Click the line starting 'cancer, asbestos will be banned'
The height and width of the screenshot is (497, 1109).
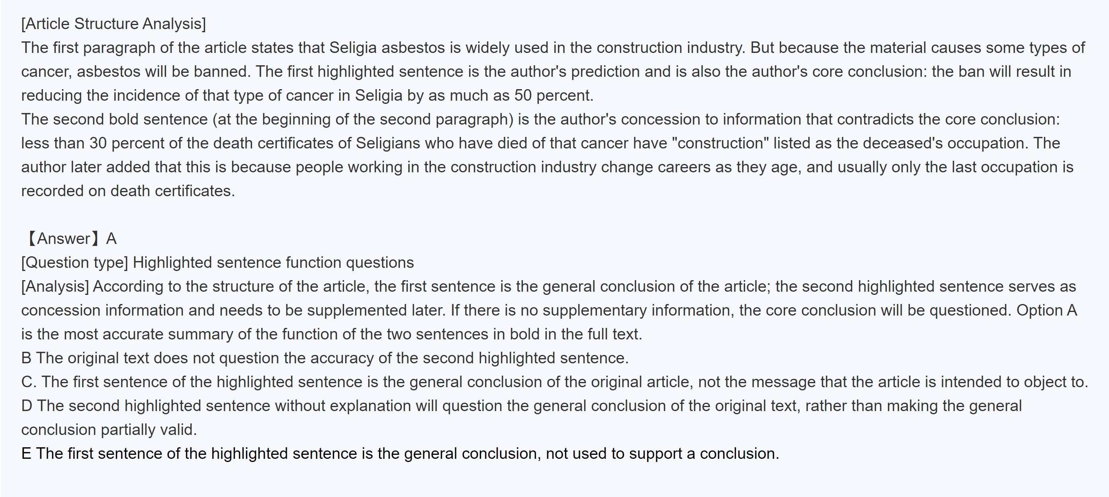click(x=546, y=72)
